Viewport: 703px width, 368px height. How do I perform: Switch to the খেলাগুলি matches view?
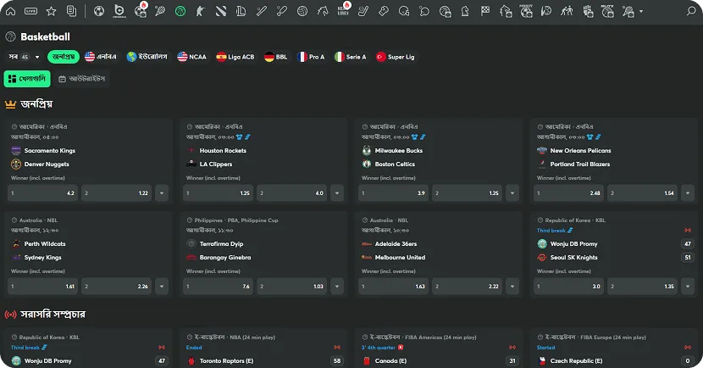click(x=27, y=79)
